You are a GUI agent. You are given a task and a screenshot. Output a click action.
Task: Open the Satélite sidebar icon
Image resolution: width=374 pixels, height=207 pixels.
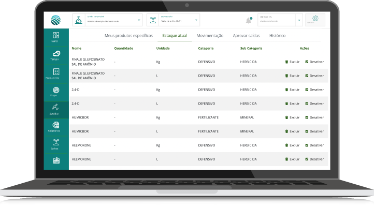click(x=55, y=107)
